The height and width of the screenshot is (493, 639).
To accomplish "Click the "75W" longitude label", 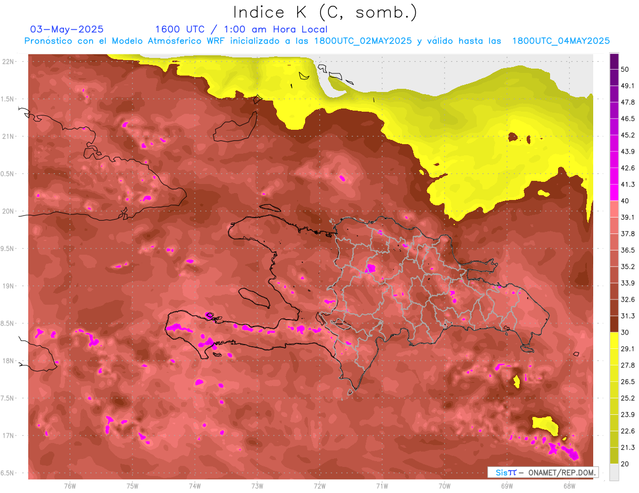I will coord(133,486).
